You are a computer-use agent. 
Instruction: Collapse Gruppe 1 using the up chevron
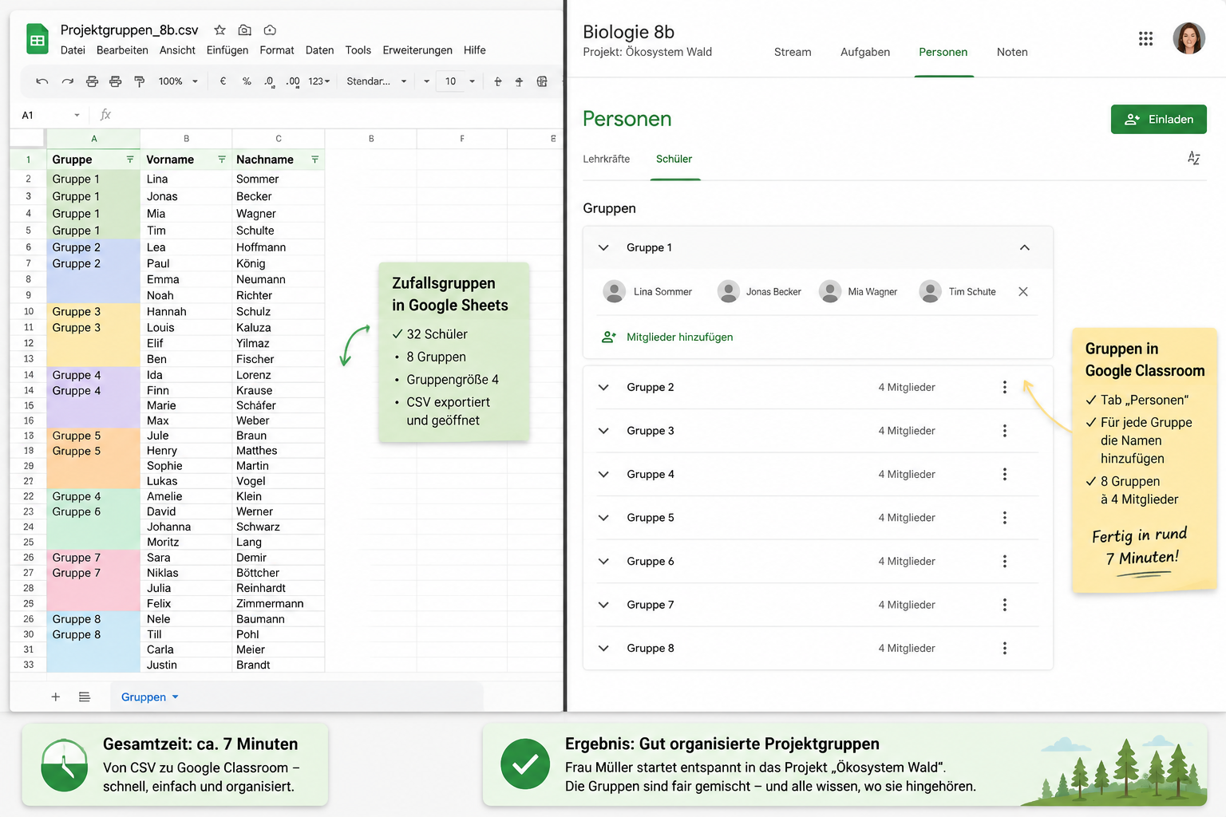[x=1025, y=247]
